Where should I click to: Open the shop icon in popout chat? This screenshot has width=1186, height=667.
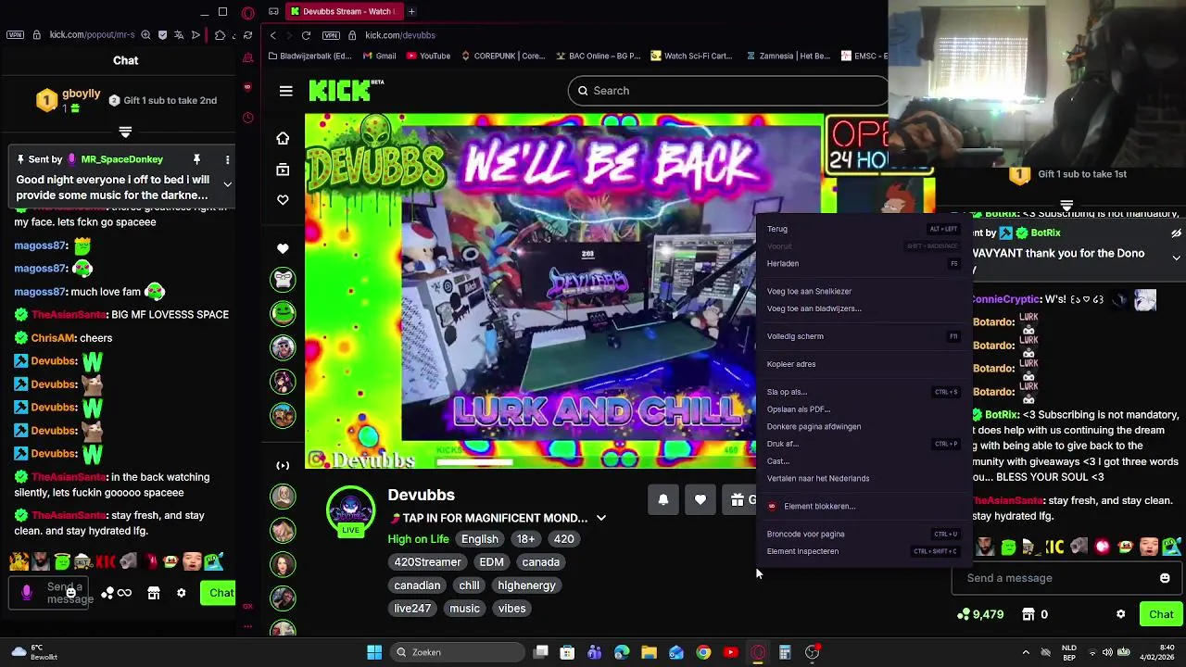(x=154, y=593)
